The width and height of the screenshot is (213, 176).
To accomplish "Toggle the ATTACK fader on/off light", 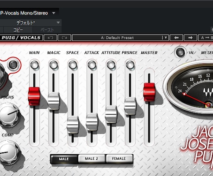I will [x=92, y=65].
